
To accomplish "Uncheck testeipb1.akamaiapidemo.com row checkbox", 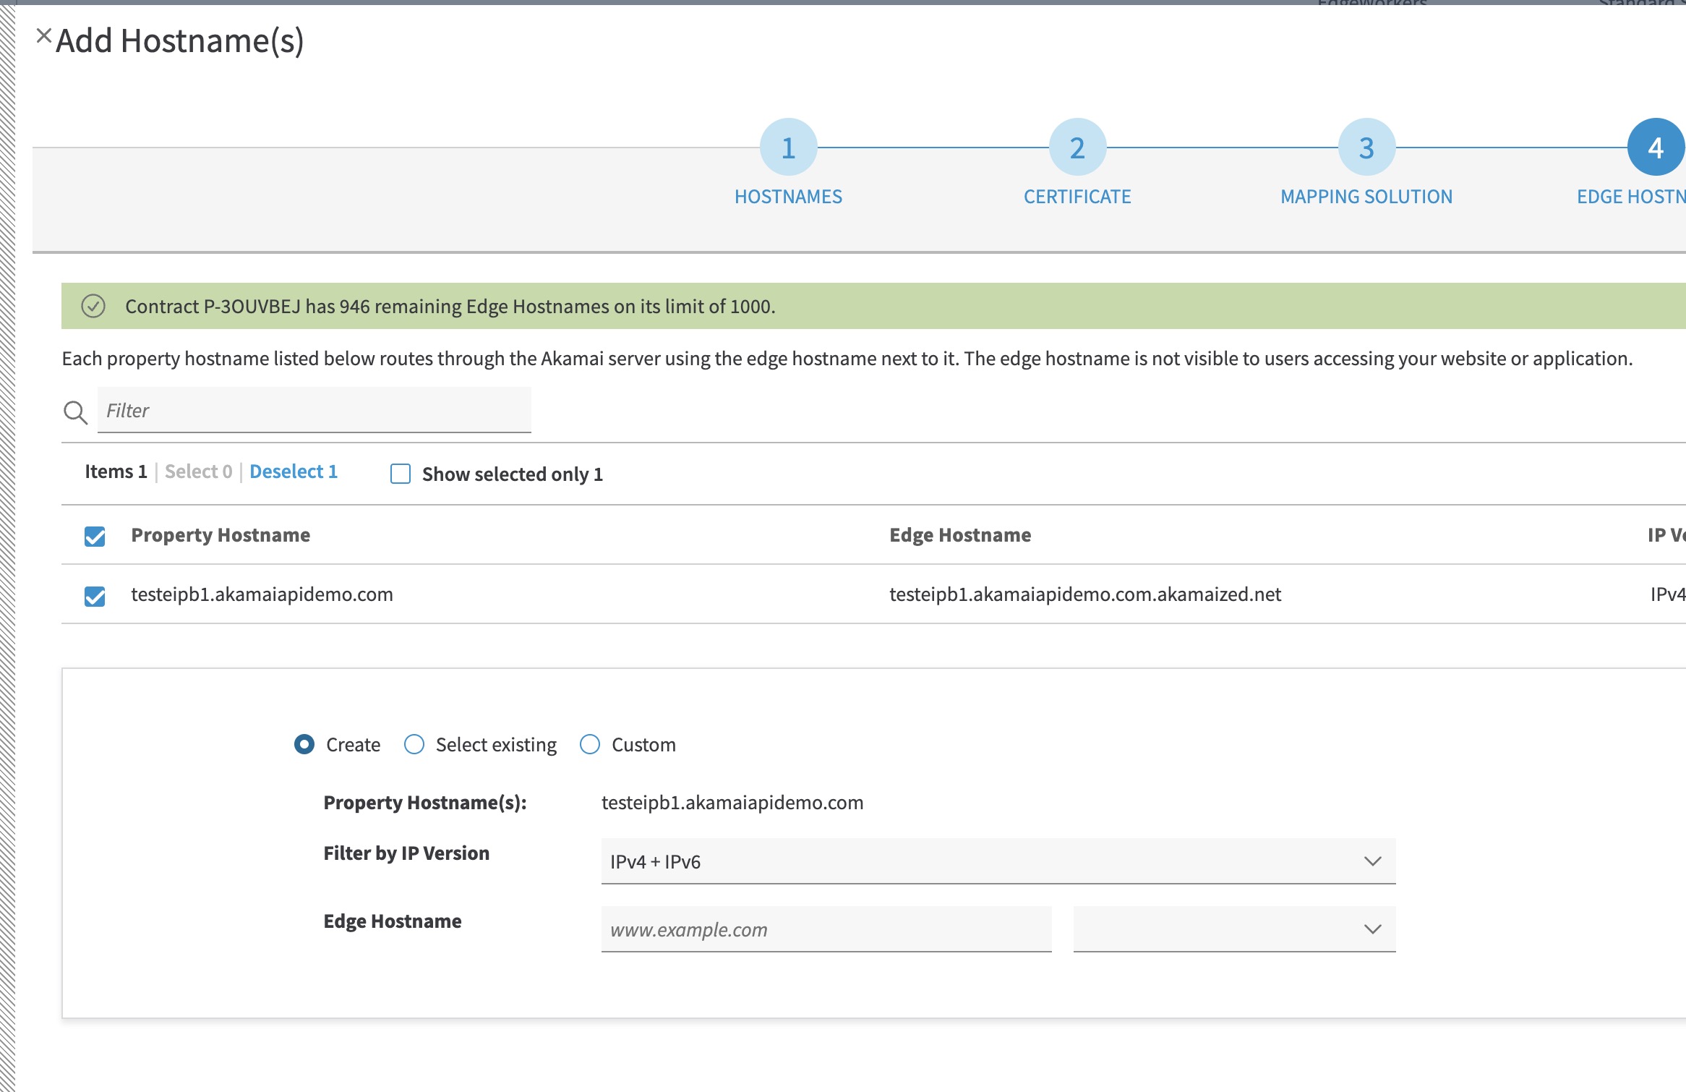I will pyautogui.click(x=95, y=596).
